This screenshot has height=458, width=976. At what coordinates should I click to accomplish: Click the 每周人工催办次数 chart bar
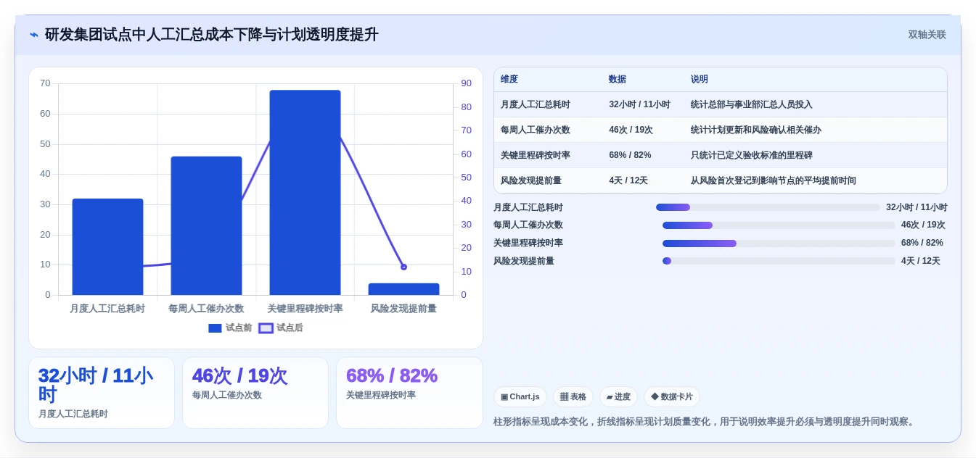pyautogui.click(x=206, y=225)
